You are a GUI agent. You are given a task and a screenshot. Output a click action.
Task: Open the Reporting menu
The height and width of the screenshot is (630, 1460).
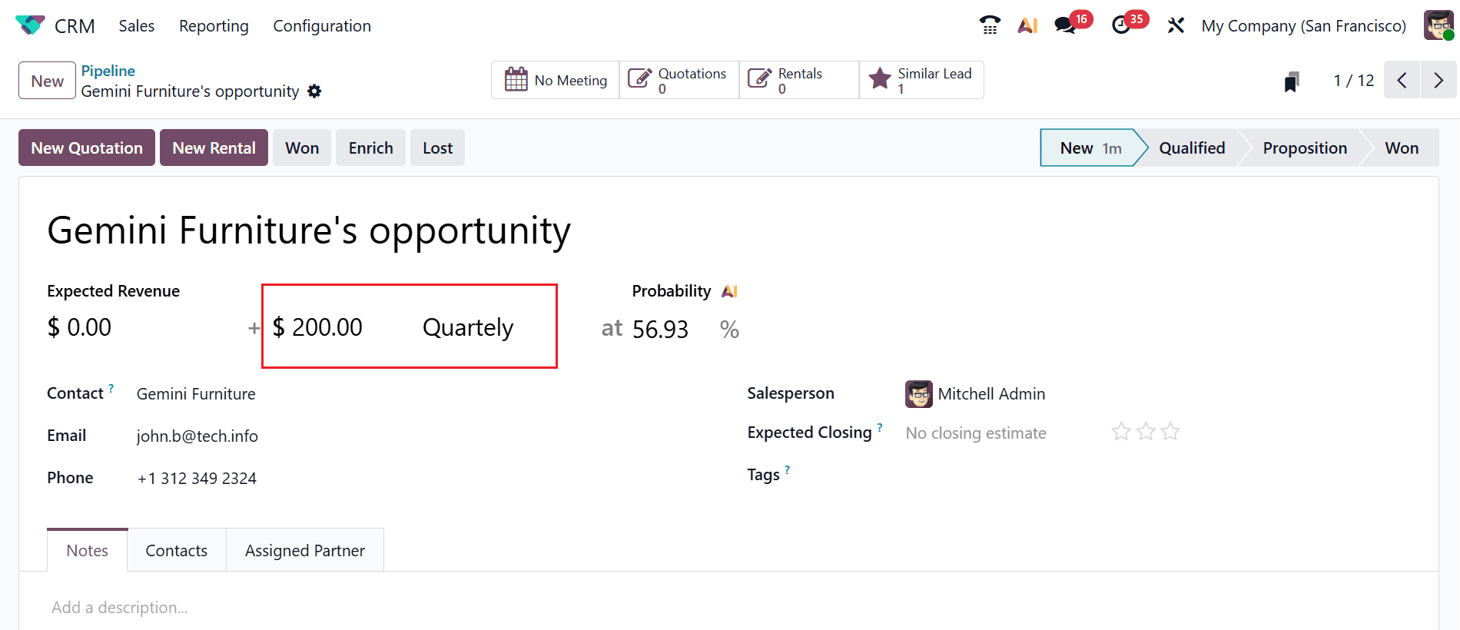point(213,25)
